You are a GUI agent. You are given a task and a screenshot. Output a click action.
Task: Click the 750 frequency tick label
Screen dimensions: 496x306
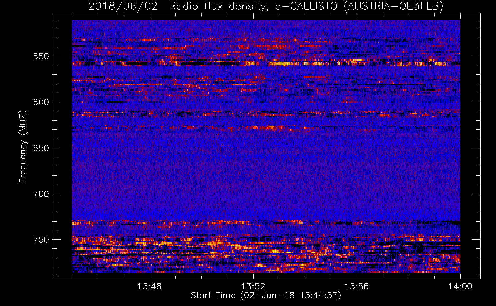click(41, 240)
